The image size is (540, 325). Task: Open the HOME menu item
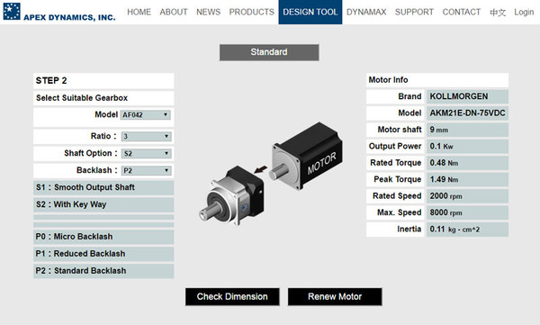pos(139,12)
